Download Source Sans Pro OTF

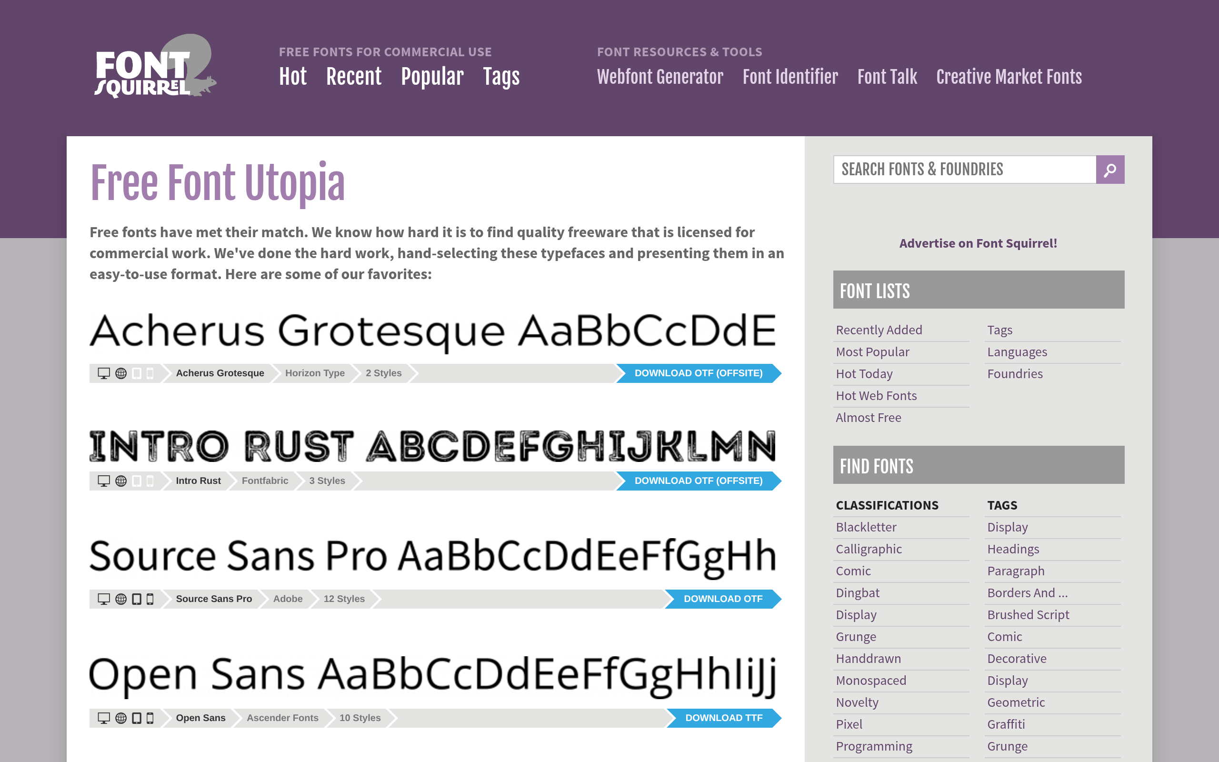coord(723,599)
